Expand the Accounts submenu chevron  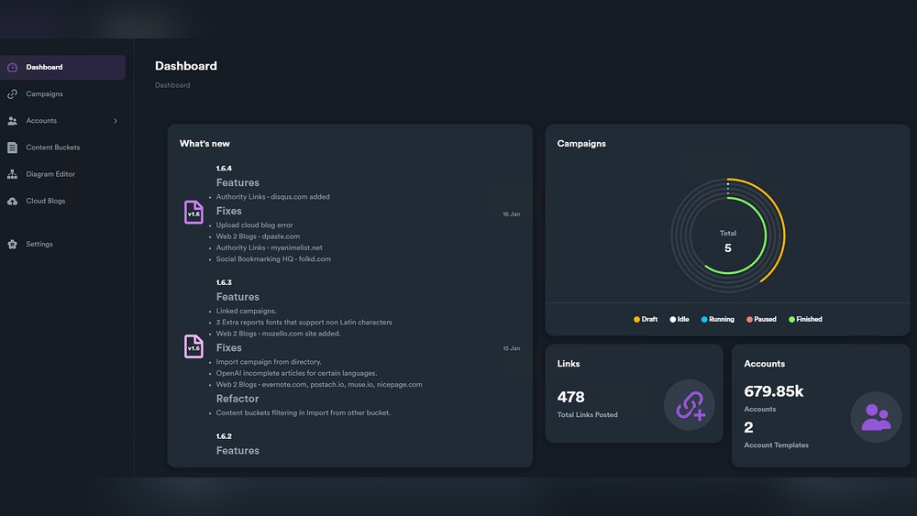[115, 121]
